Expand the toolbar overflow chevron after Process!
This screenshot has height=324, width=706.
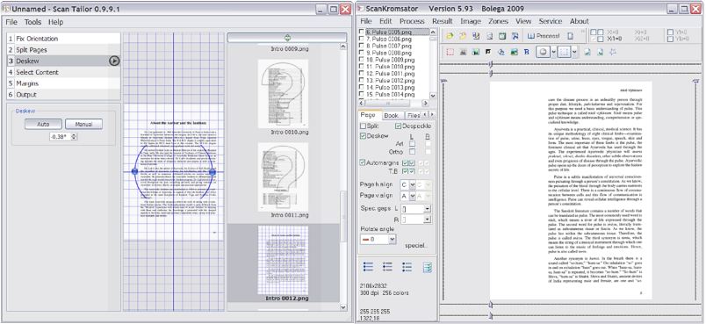pos(583,32)
